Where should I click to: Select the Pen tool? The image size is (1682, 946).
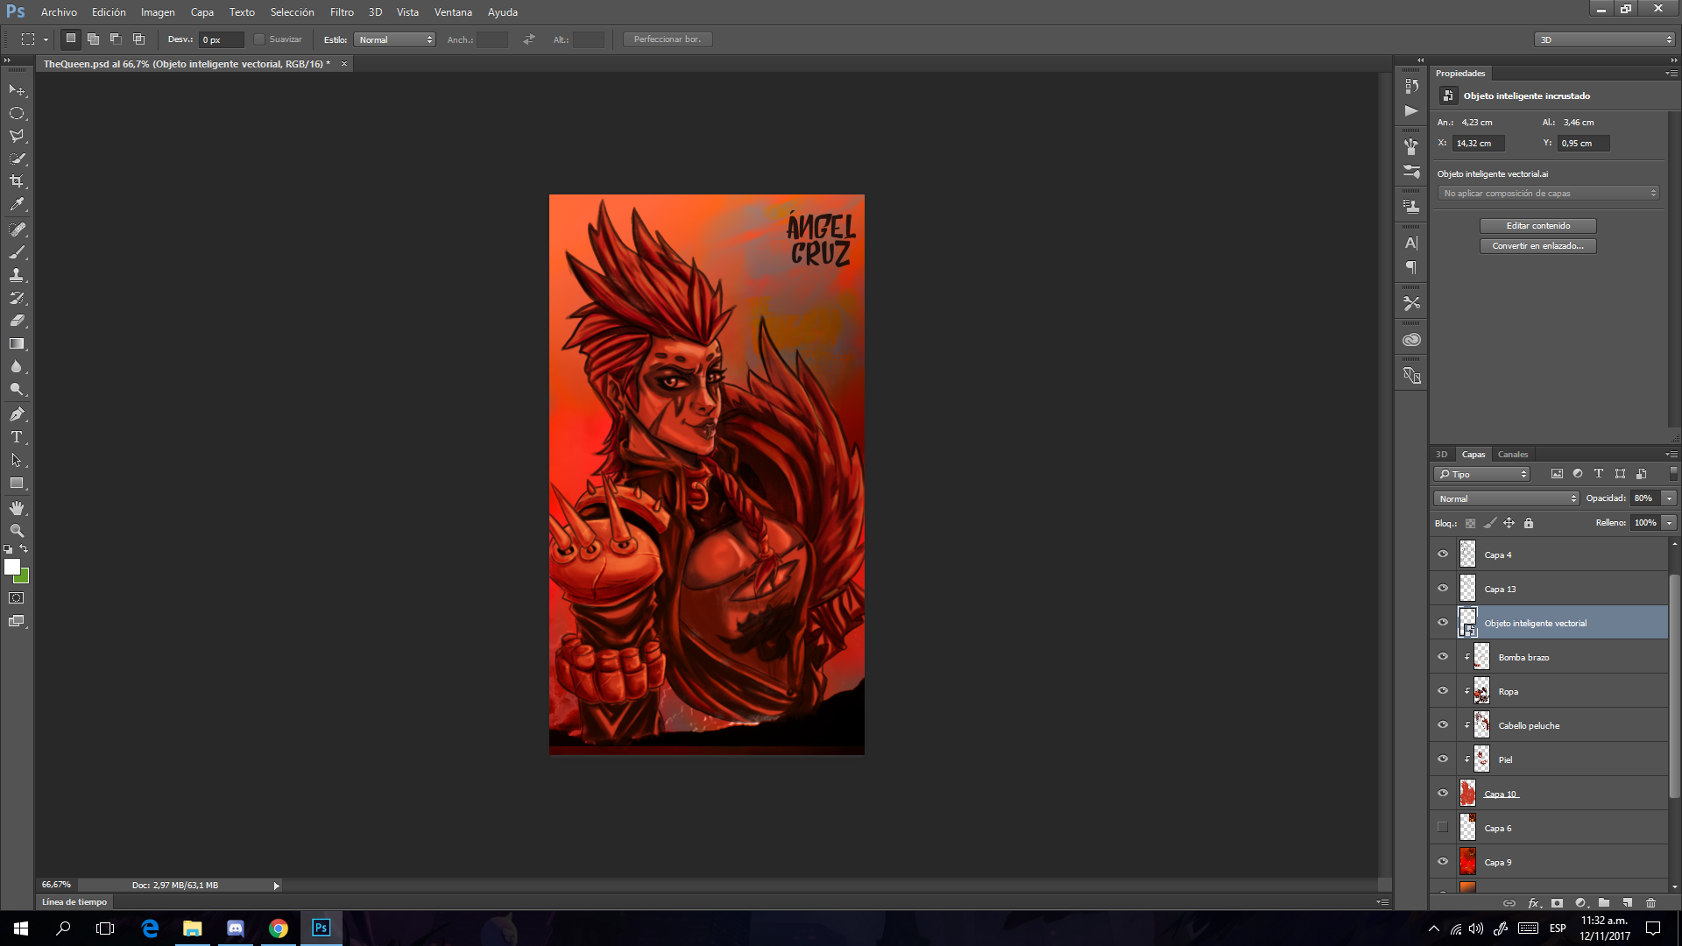pos(17,414)
